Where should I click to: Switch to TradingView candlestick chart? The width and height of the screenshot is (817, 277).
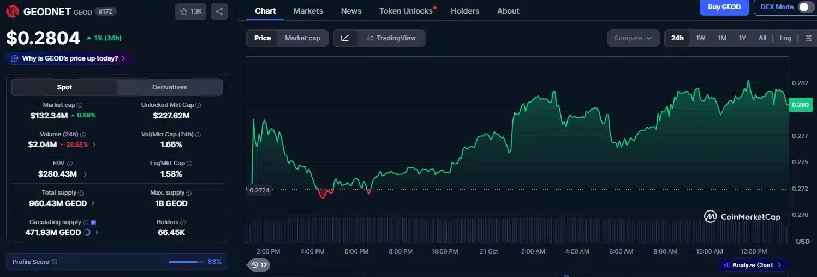coord(391,38)
